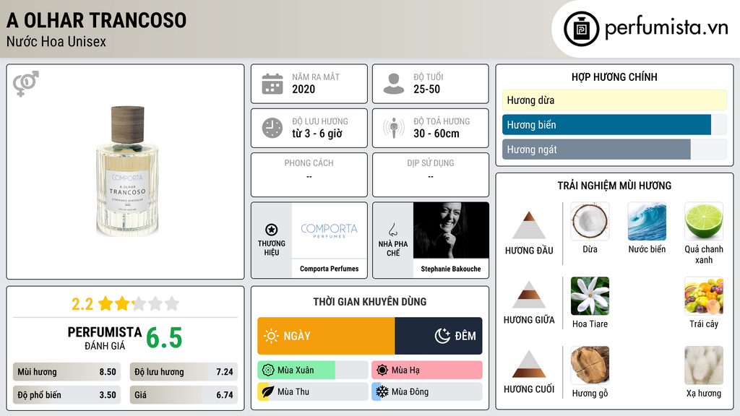The height and width of the screenshot is (416, 740).
Task: Click the Hương cuối pyramid icon
Action: 529,364
